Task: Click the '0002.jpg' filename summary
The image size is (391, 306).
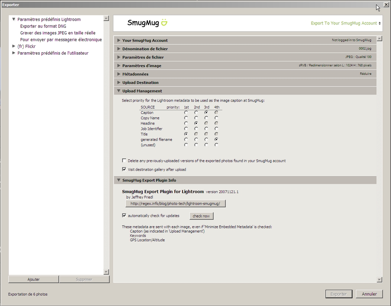Action: point(365,48)
